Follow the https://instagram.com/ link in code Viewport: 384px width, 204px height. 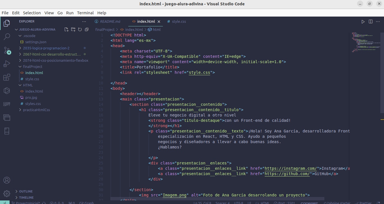[x=291, y=168]
